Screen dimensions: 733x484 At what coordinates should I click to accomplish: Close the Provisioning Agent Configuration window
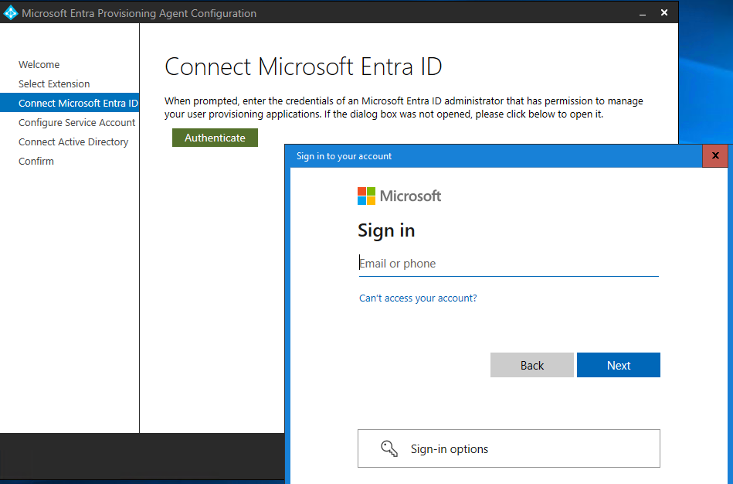[x=664, y=12]
